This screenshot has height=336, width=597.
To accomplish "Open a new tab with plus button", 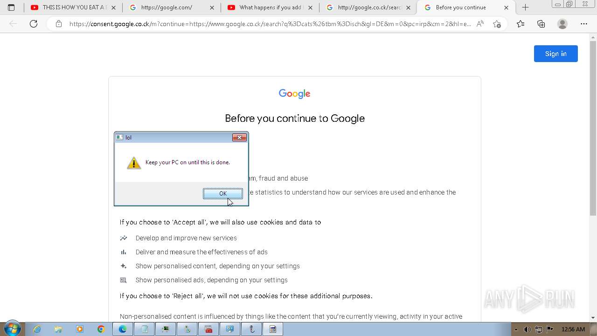I will pos(525,7).
